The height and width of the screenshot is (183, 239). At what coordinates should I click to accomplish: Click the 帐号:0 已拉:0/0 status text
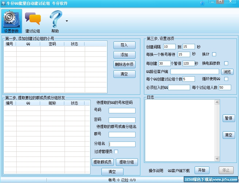122,180
